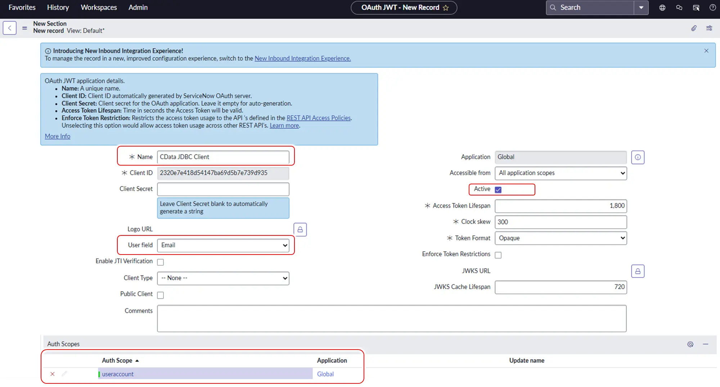Click the Clock skew field
720x387 pixels.
[561, 222]
